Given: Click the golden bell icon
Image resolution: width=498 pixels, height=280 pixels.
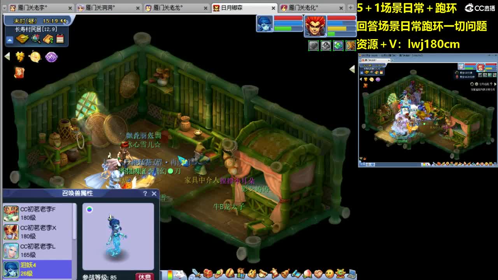Looking at the screenshot, I should point(285,274).
